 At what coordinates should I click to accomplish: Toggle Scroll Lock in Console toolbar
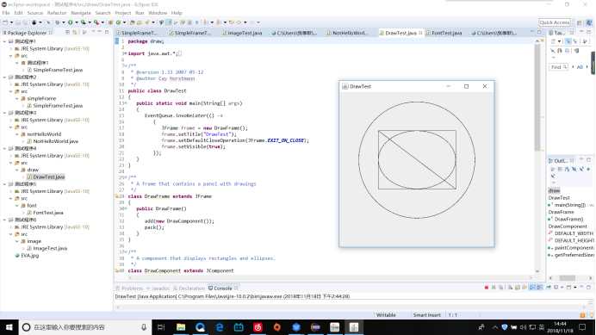[518, 288]
